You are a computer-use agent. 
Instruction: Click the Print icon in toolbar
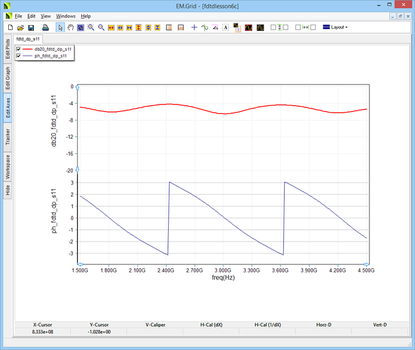point(46,27)
